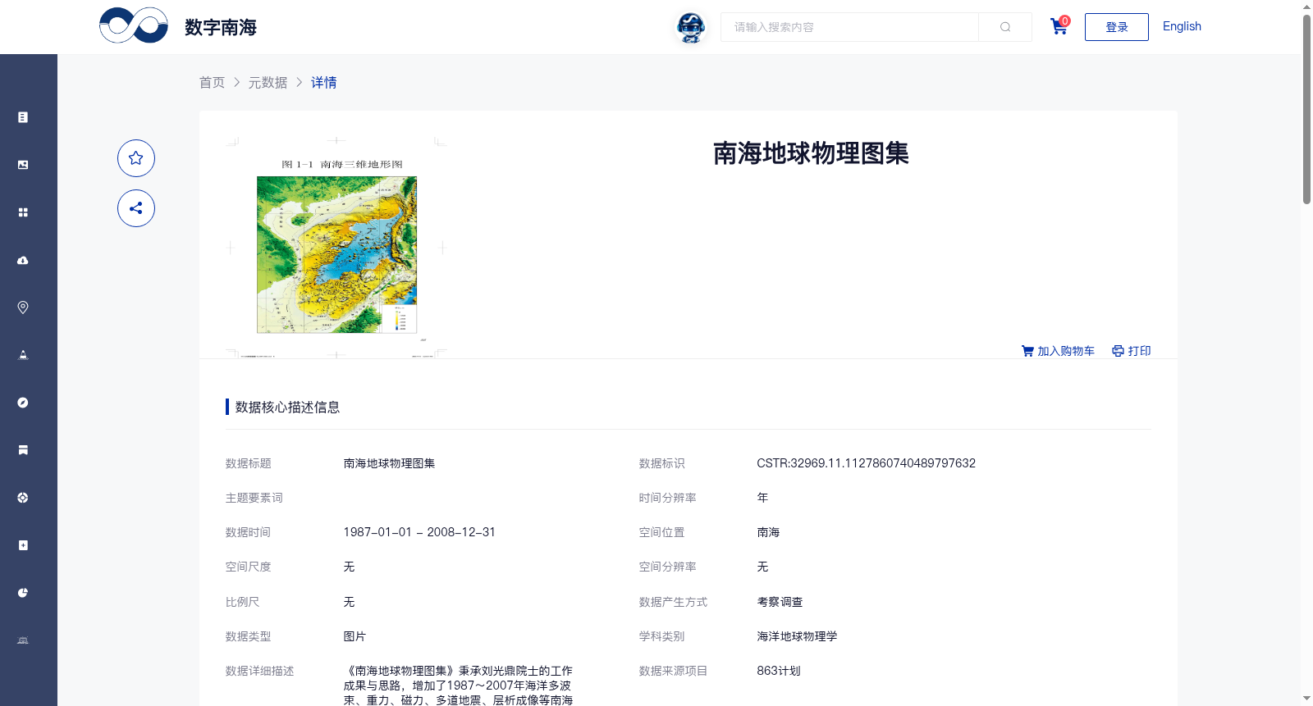Viewport: 1313px width, 706px height.
Task: Click the 空间尺度 value 无
Action: (349, 567)
